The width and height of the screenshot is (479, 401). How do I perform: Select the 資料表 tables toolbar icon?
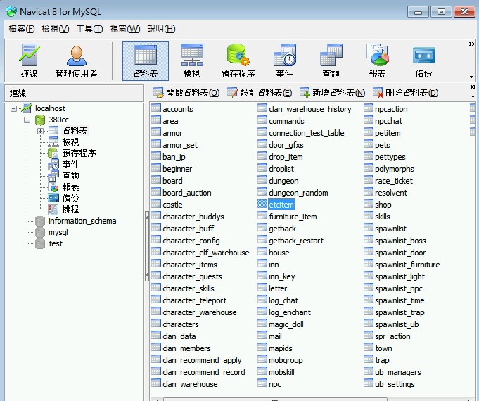click(146, 61)
